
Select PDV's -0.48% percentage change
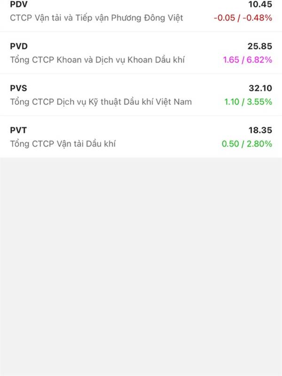click(259, 18)
